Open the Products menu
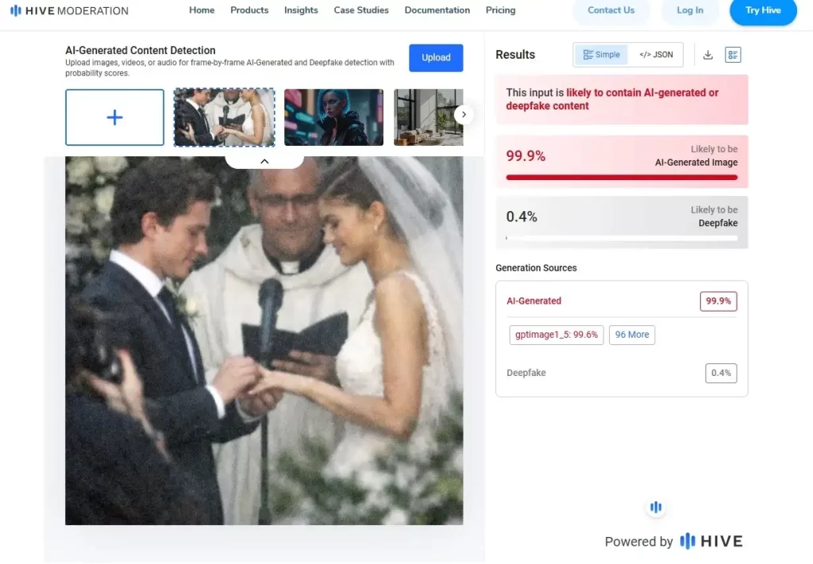Screen dimensions: 813x564 (249, 10)
